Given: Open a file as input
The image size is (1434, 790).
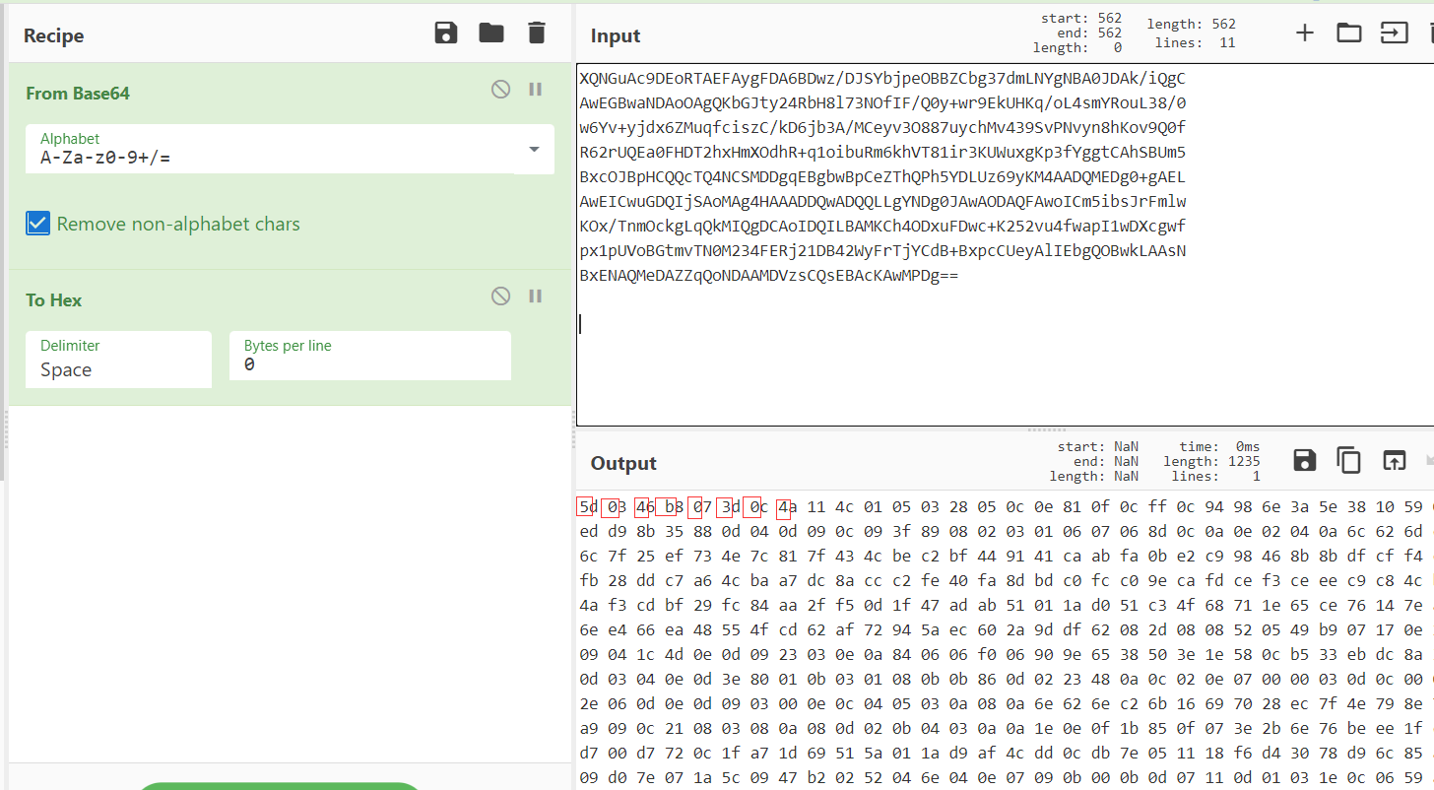Looking at the screenshot, I should click(1393, 33).
